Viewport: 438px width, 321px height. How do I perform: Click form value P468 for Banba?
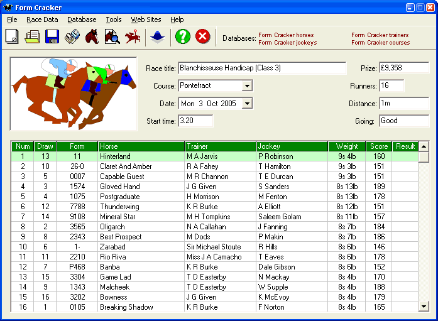point(77,267)
